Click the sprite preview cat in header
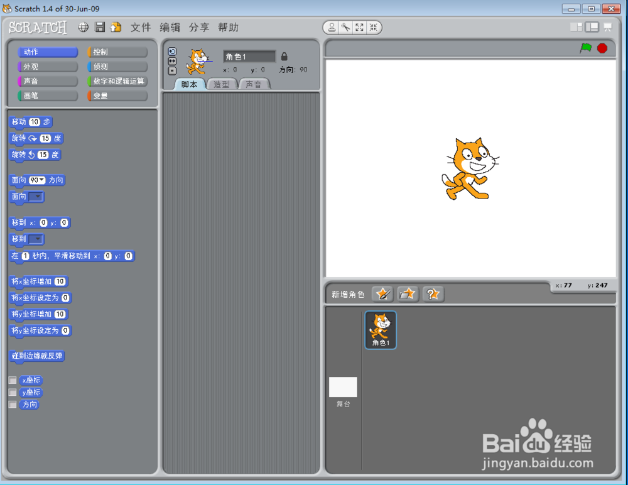 tap(198, 62)
